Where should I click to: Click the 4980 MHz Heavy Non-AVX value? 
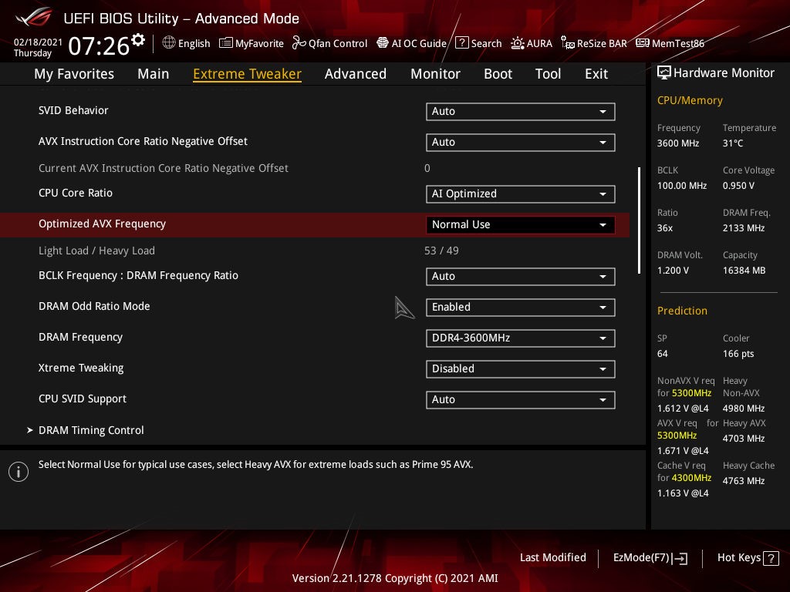coord(744,409)
